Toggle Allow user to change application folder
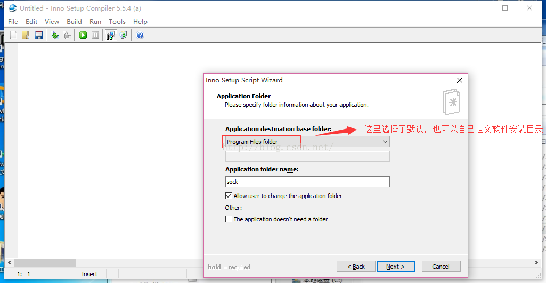This screenshot has height=283, width=546. click(229, 196)
